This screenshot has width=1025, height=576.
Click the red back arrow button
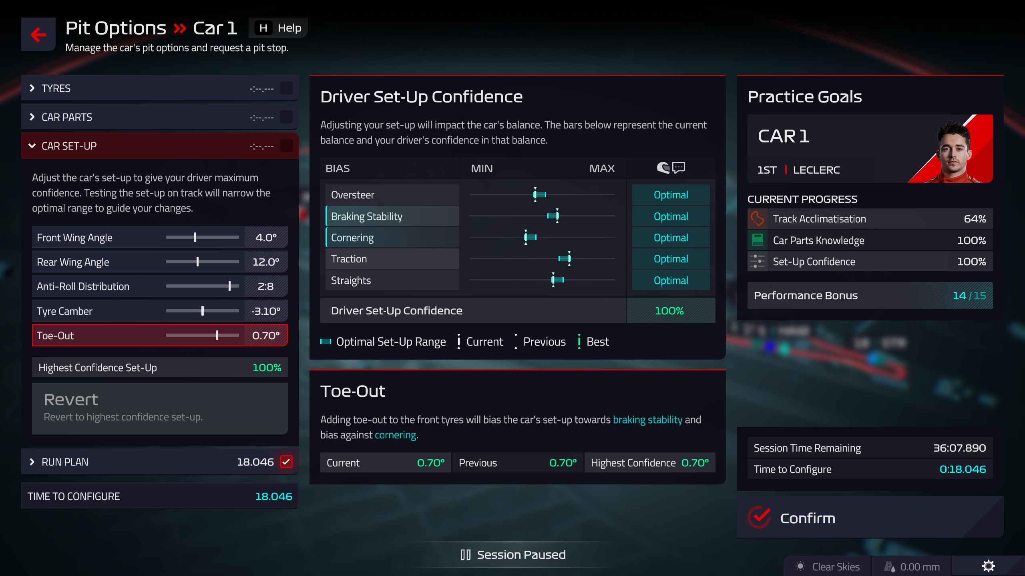click(x=38, y=34)
